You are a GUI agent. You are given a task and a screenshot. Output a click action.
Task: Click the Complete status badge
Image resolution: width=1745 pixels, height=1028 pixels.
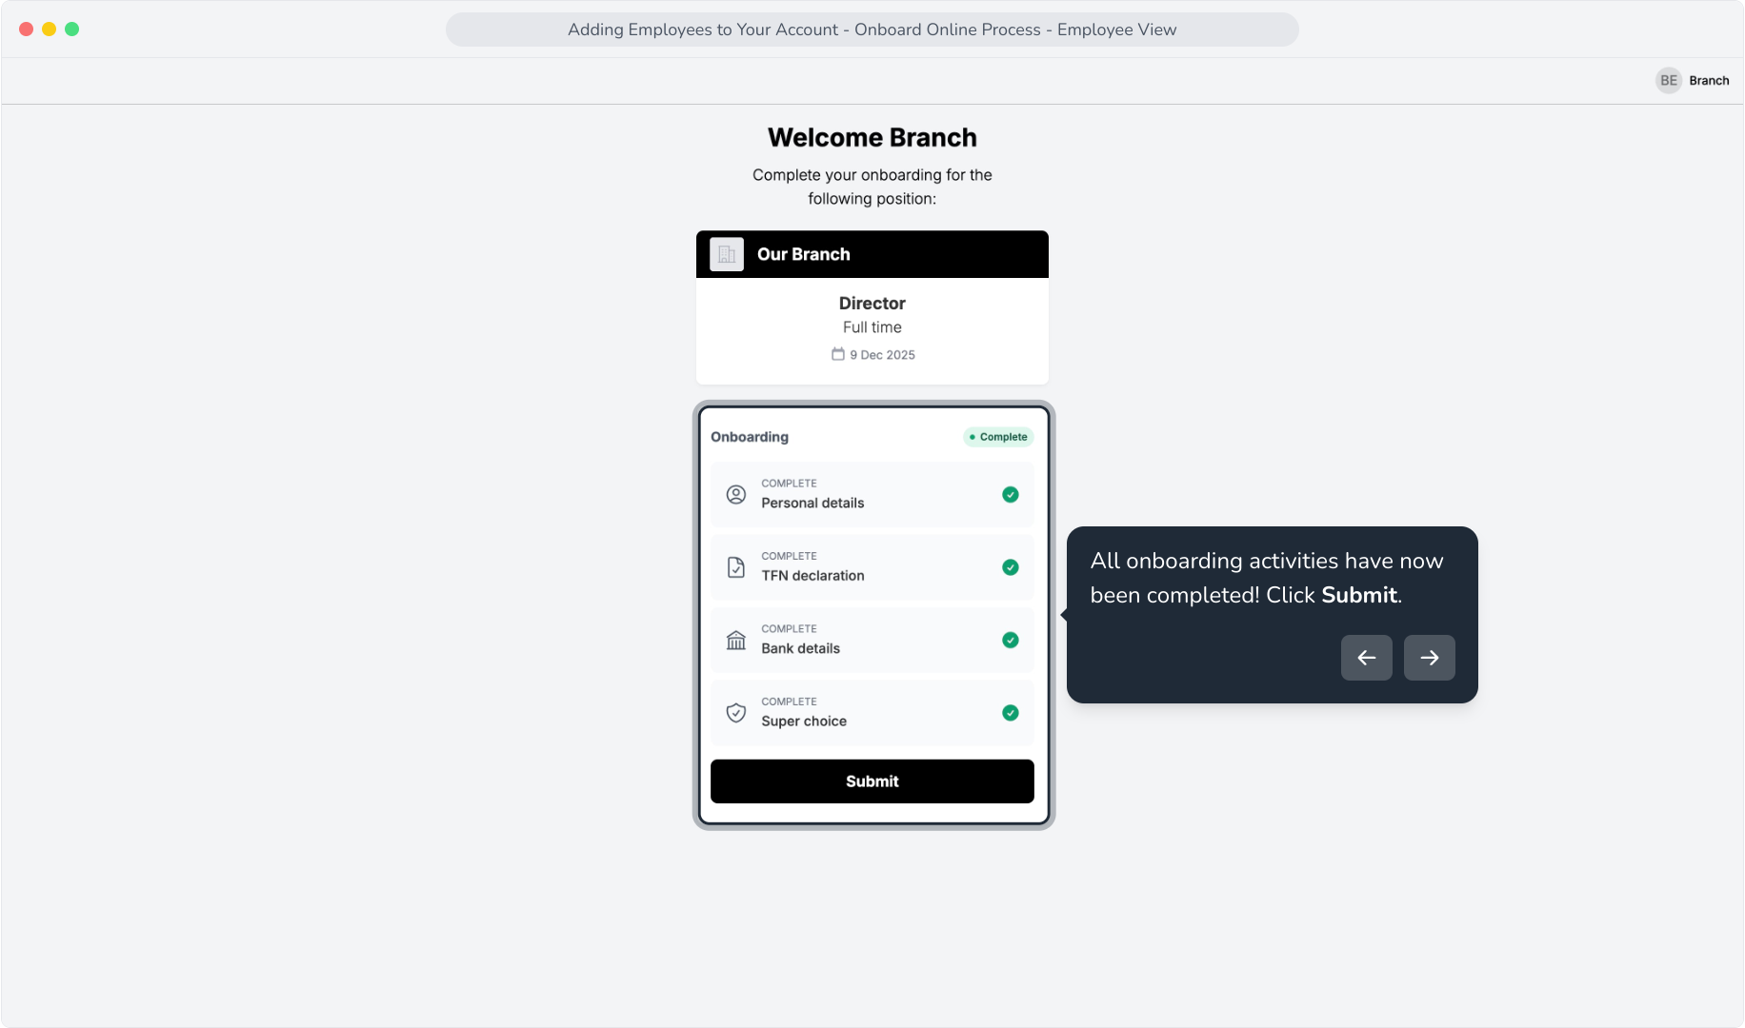(x=998, y=437)
